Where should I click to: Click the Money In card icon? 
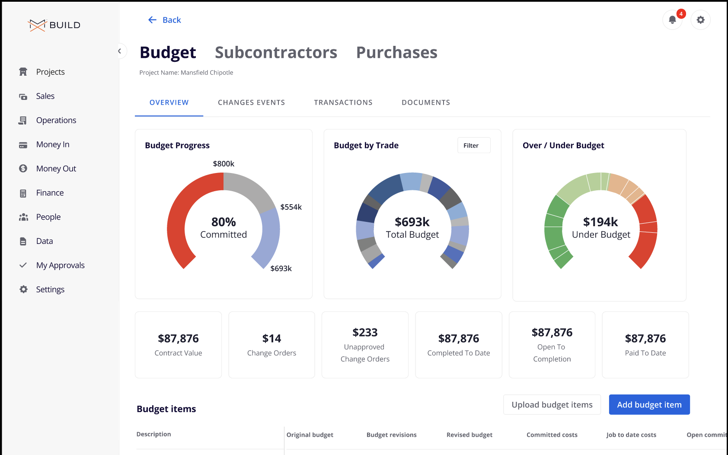point(23,144)
